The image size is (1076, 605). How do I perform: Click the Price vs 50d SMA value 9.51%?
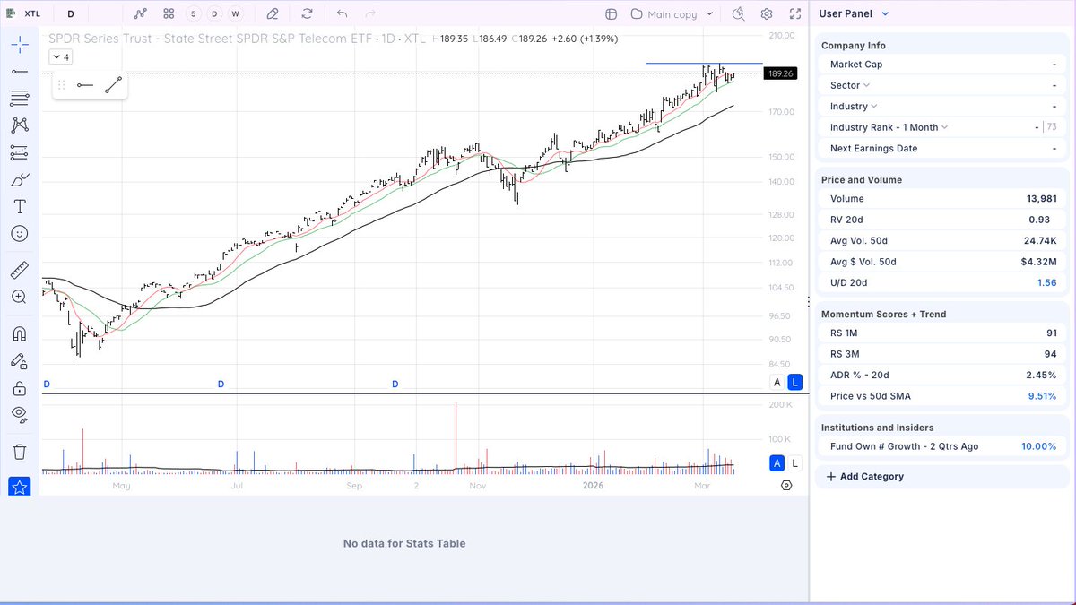[1041, 396]
